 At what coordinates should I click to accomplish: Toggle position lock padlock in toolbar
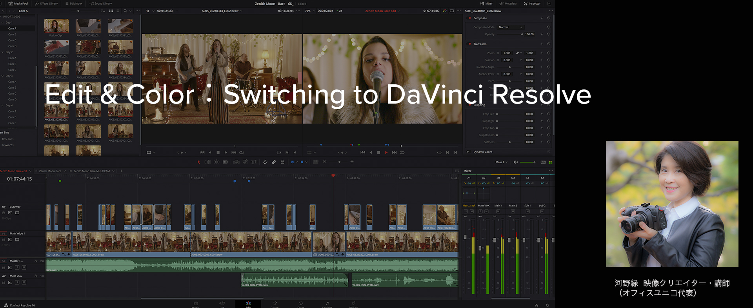coord(282,162)
